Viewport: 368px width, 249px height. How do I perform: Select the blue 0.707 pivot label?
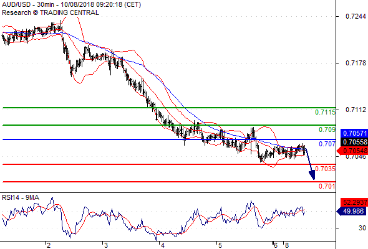327,144
